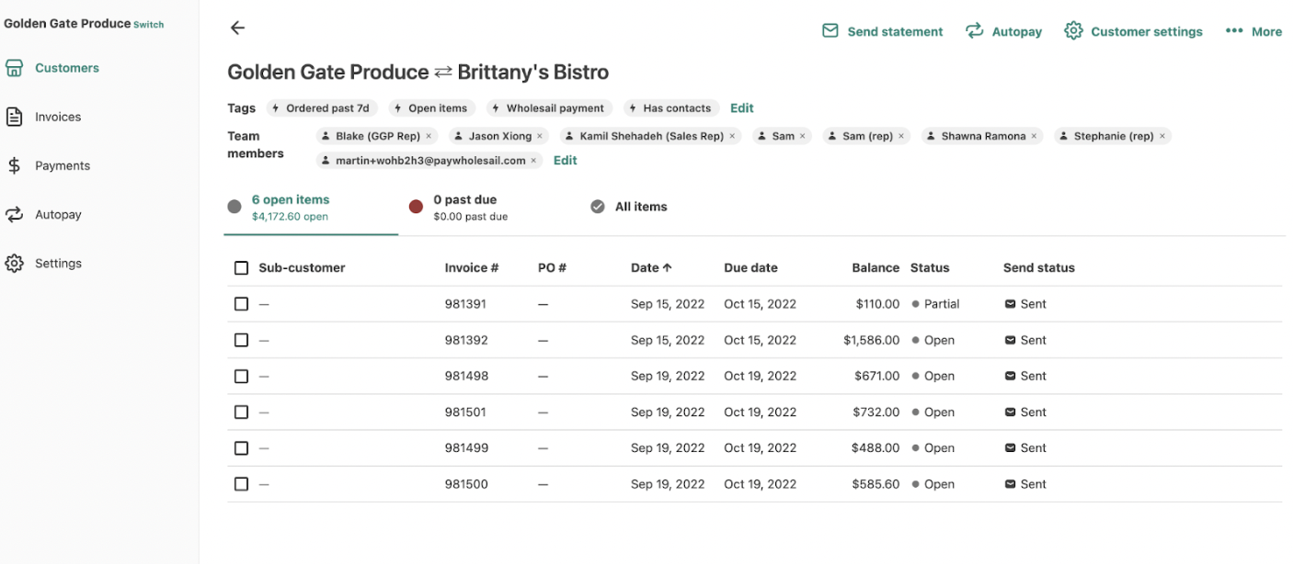Image resolution: width=1293 pixels, height=564 pixels.
Task: Click the Send statement envelope icon
Action: [830, 31]
